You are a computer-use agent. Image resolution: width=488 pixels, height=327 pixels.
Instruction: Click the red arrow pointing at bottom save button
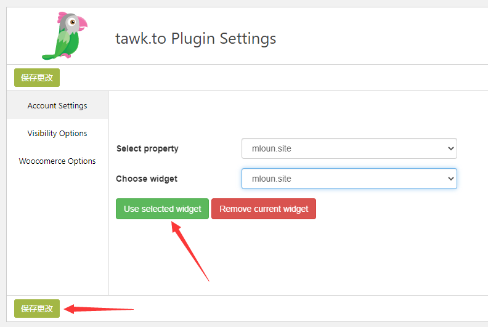99,309
